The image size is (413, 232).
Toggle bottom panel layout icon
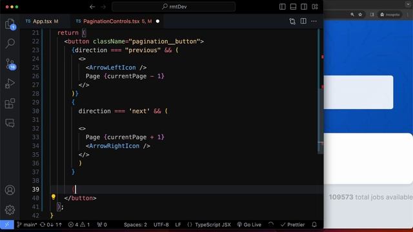tap(293, 7)
